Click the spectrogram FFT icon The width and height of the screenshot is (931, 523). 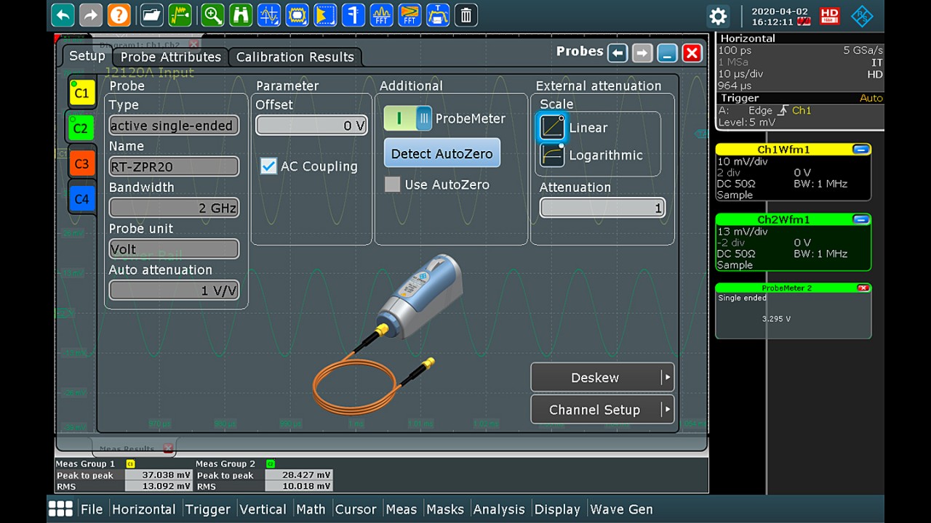[x=410, y=14]
